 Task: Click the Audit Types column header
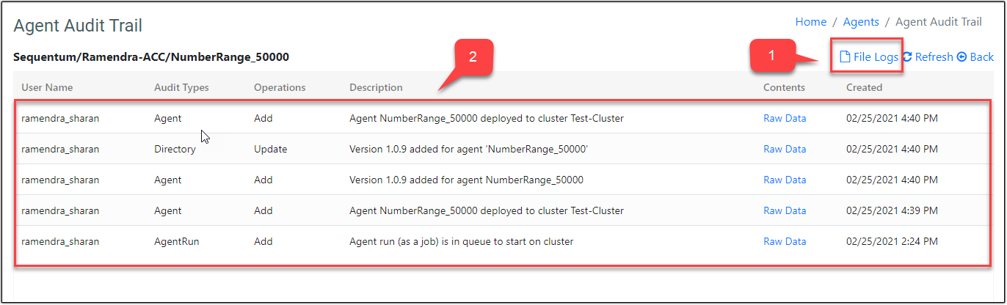[x=181, y=87]
